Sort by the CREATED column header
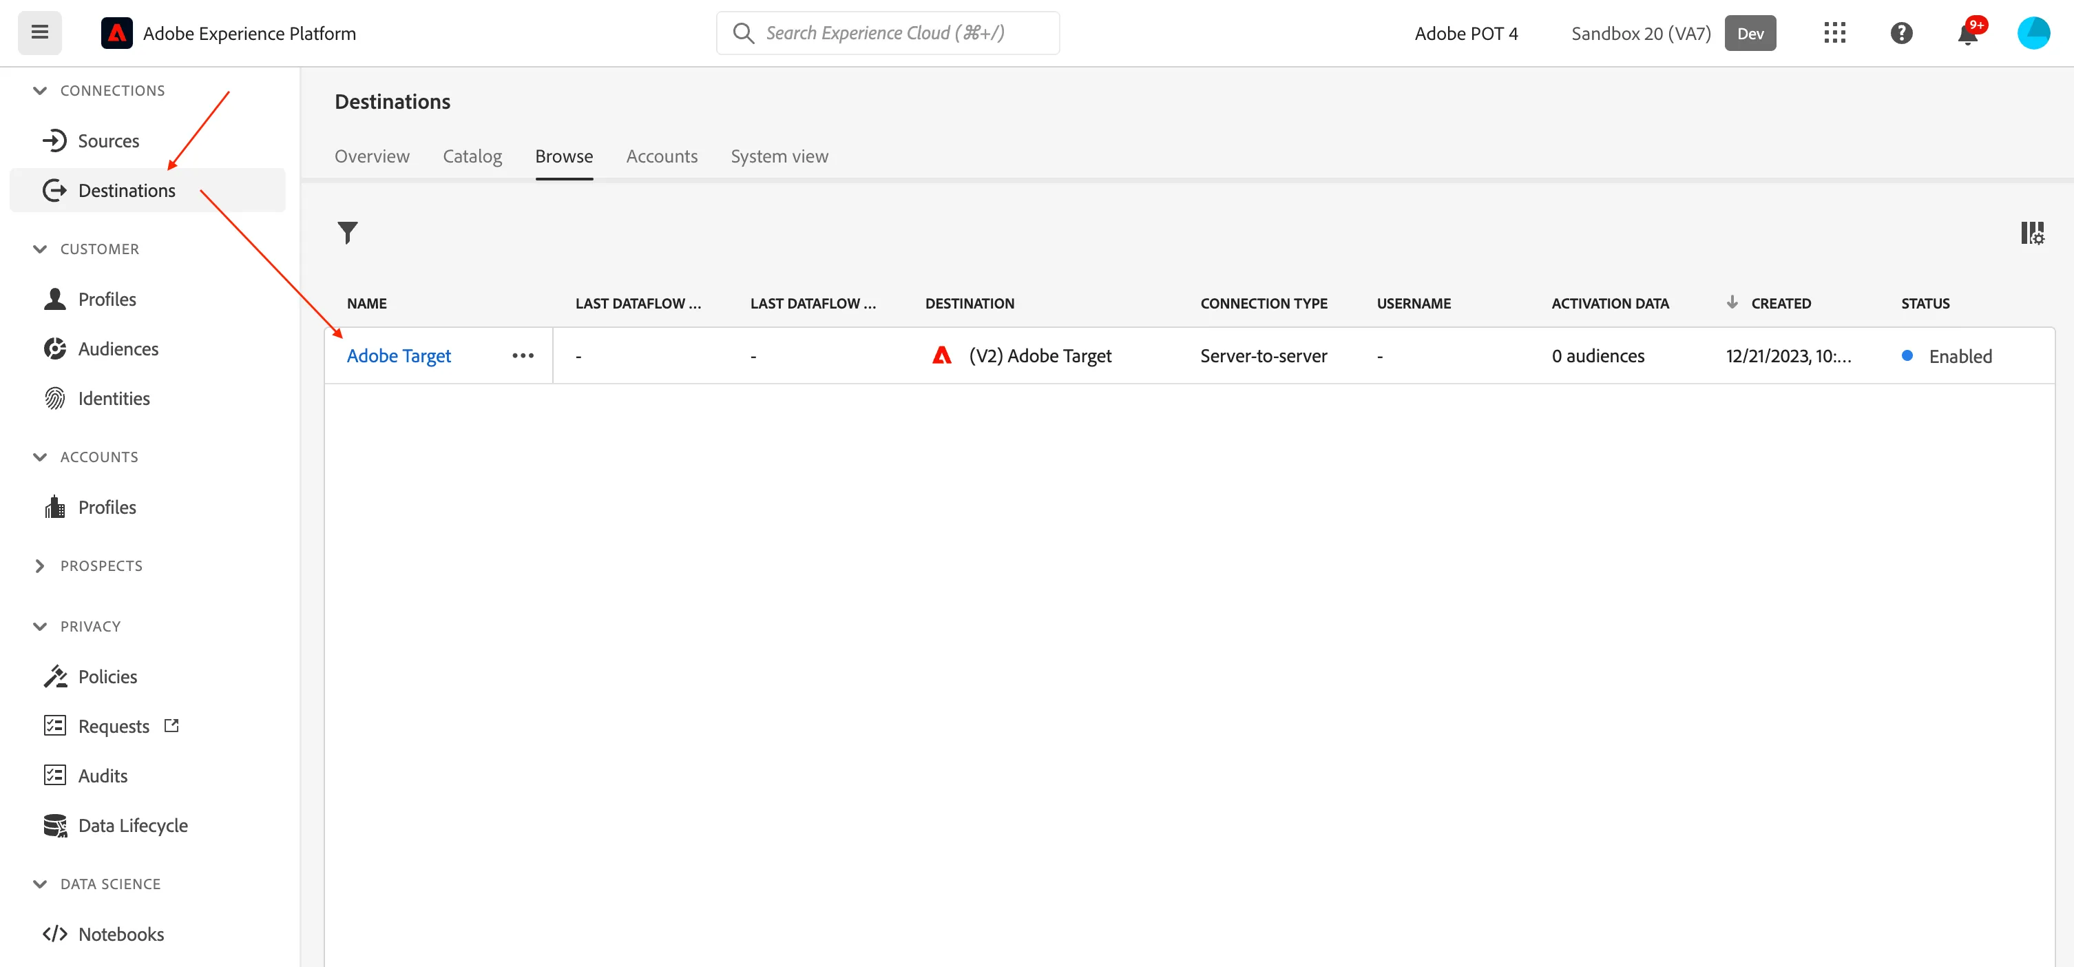2074x967 pixels. (x=1781, y=304)
